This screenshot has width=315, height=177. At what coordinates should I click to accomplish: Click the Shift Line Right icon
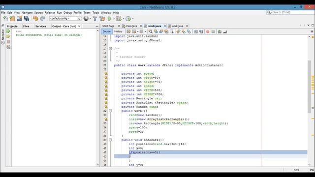[201, 31]
